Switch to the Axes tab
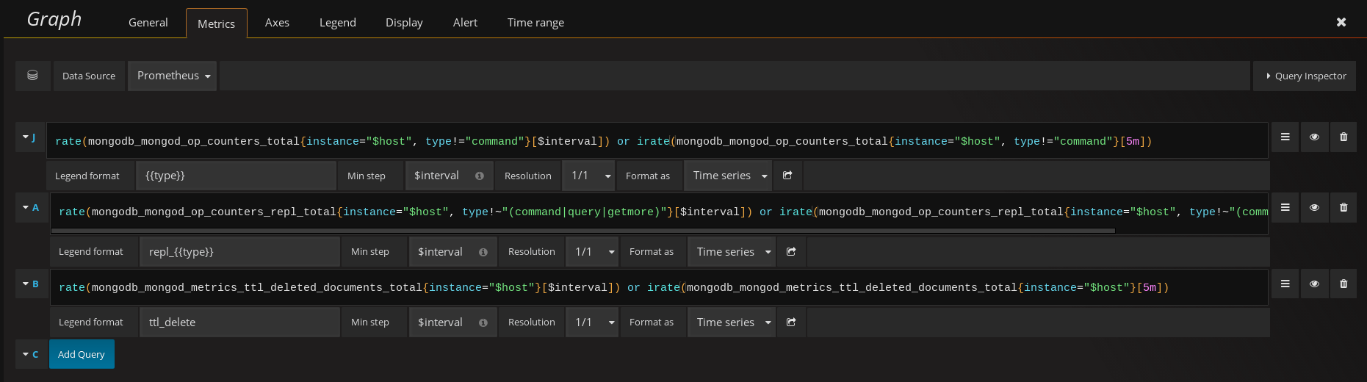Screen dimensions: 1367x382 point(277,23)
